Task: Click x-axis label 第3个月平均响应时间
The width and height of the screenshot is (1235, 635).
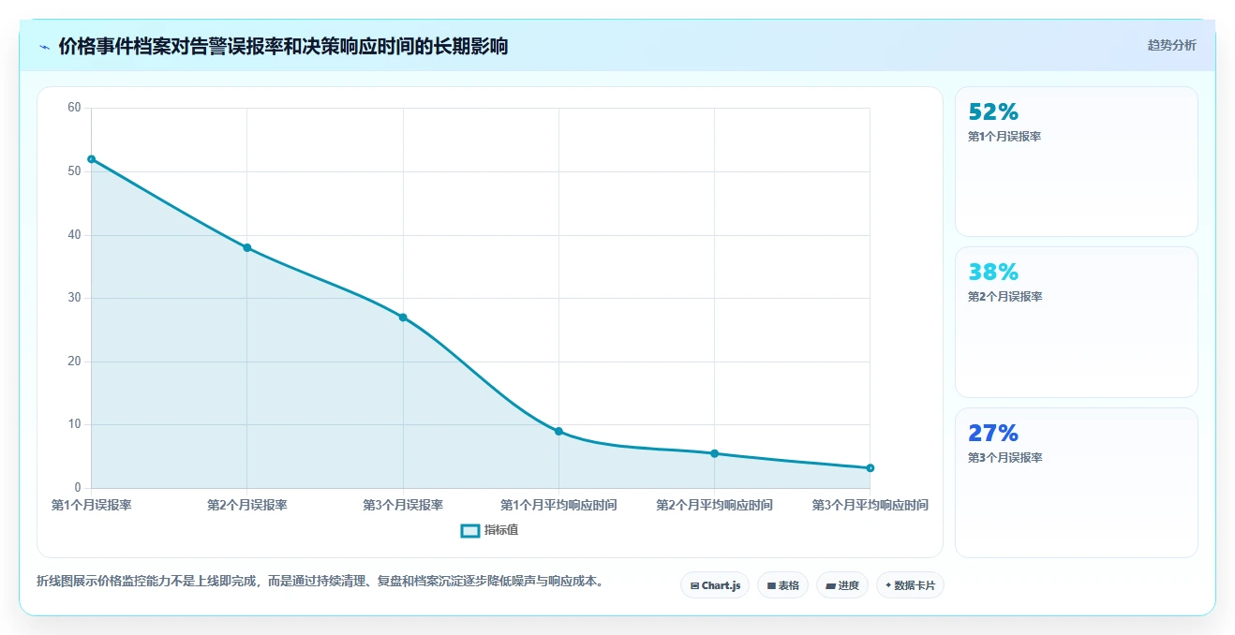Action: click(870, 505)
